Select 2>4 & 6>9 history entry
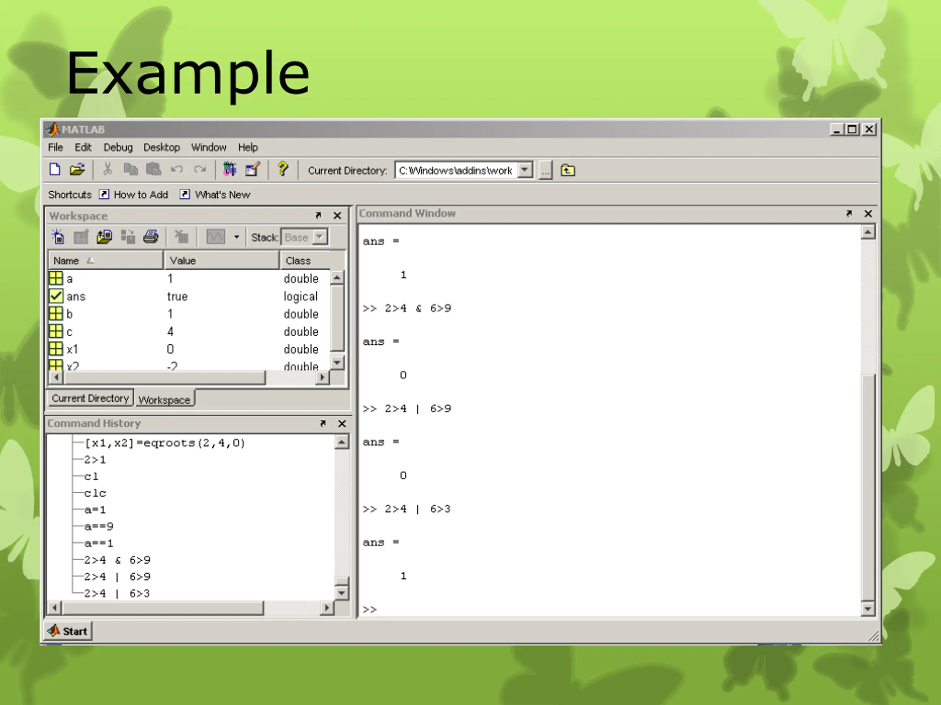This screenshot has height=705, width=941. pyautogui.click(x=117, y=560)
